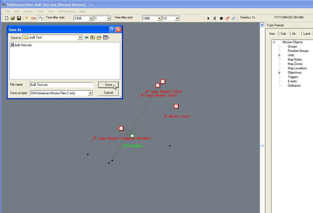Pause the mission simulation
Viewport: 313px width, 213px height.
pos(215,18)
